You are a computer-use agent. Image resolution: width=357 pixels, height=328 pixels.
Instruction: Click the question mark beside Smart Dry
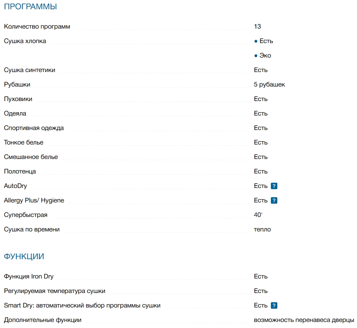[x=274, y=305]
